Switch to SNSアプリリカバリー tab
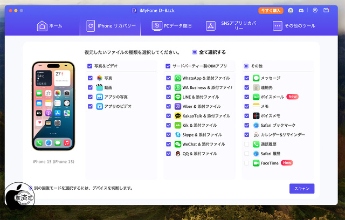 (231, 26)
